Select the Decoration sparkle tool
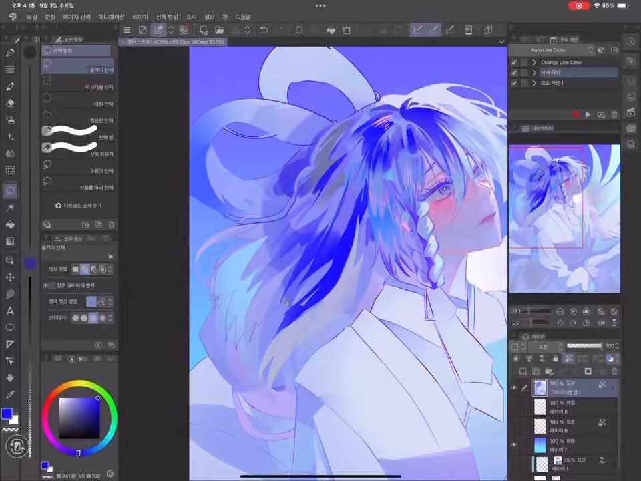The height and width of the screenshot is (481, 641). click(x=10, y=136)
